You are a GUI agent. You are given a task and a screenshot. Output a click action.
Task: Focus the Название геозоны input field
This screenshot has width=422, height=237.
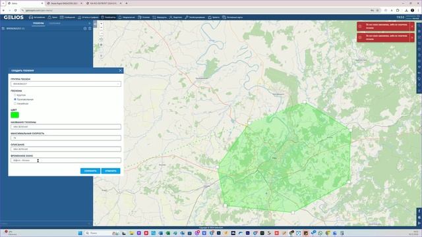[x=66, y=126]
